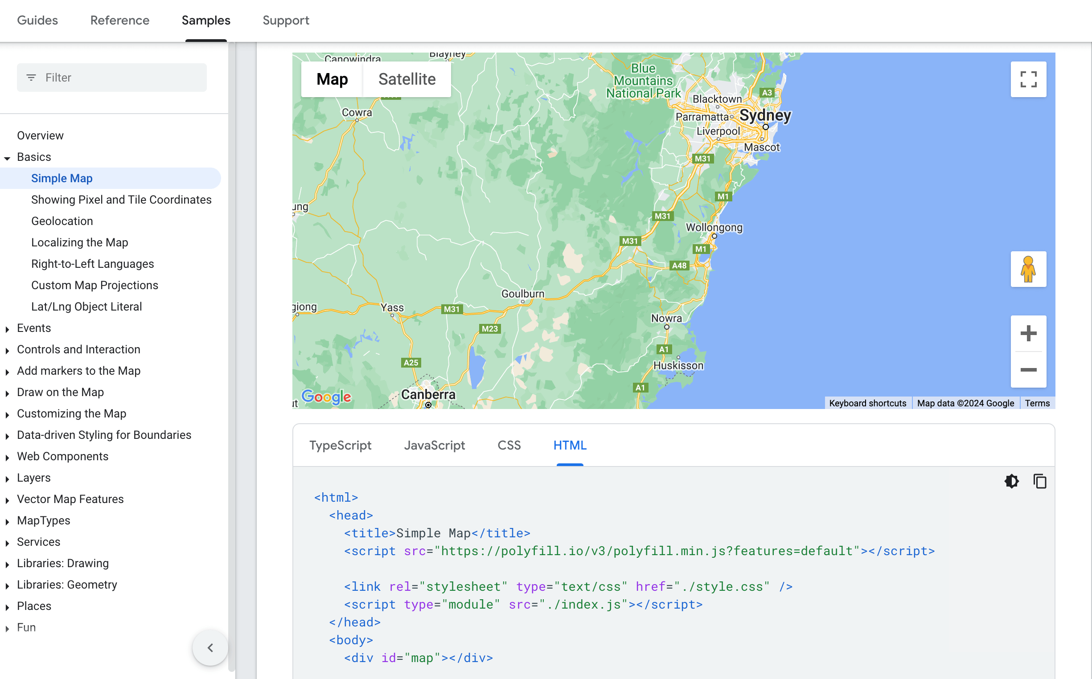Image resolution: width=1092 pixels, height=679 pixels.
Task: Select the HTML code tab
Action: click(x=570, y=445)
